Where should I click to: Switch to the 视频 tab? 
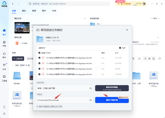[34, 11]
